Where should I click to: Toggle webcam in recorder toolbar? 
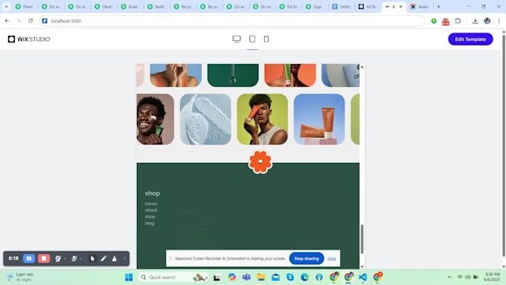tap(58, 258)
